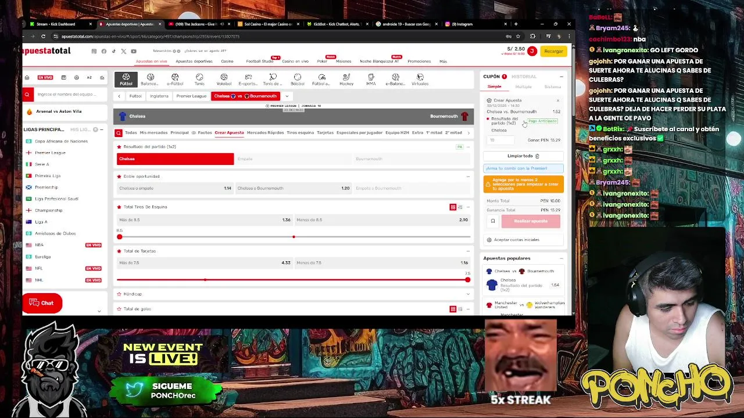
Task: Click the browser reload icon
Action: (43, 36)
